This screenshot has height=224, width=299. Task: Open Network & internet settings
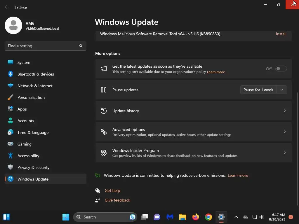coord(45,85)
